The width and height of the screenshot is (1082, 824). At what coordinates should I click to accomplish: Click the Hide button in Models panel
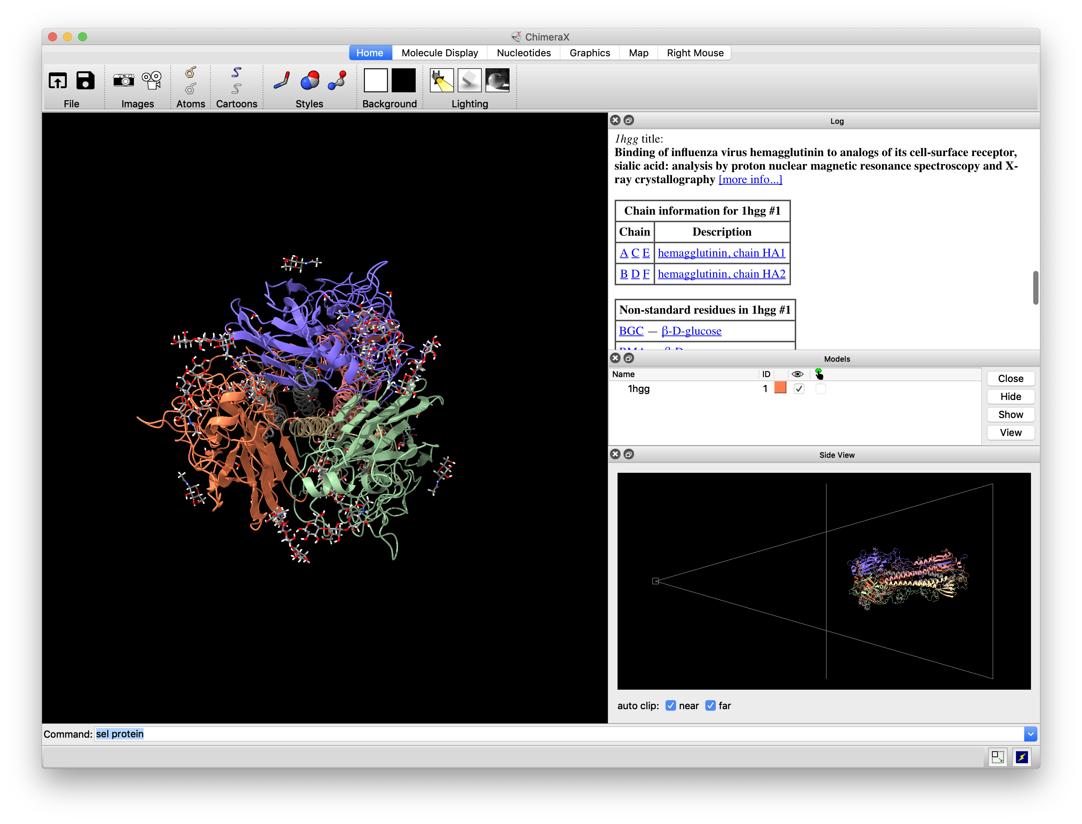tap(1011, 396)
